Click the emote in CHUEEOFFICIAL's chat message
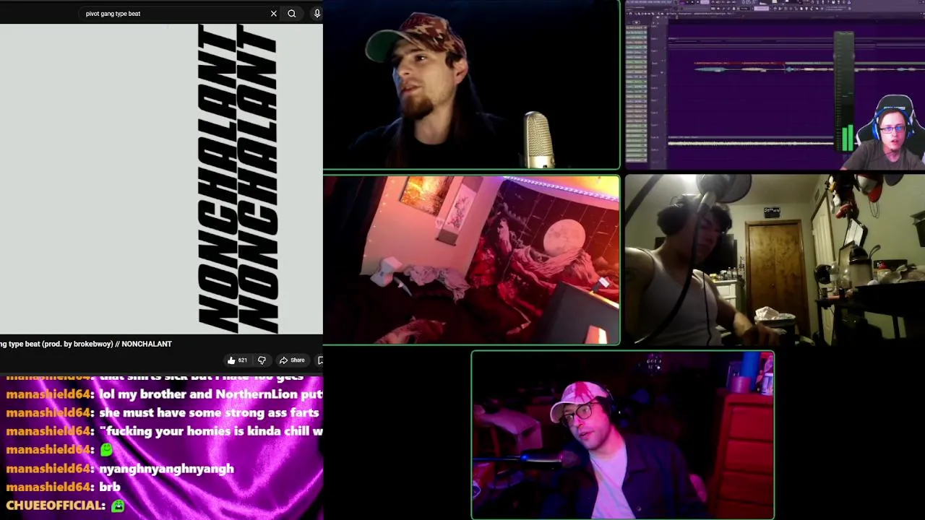Viewport: 925px width, 520px height. click(118, 506)
